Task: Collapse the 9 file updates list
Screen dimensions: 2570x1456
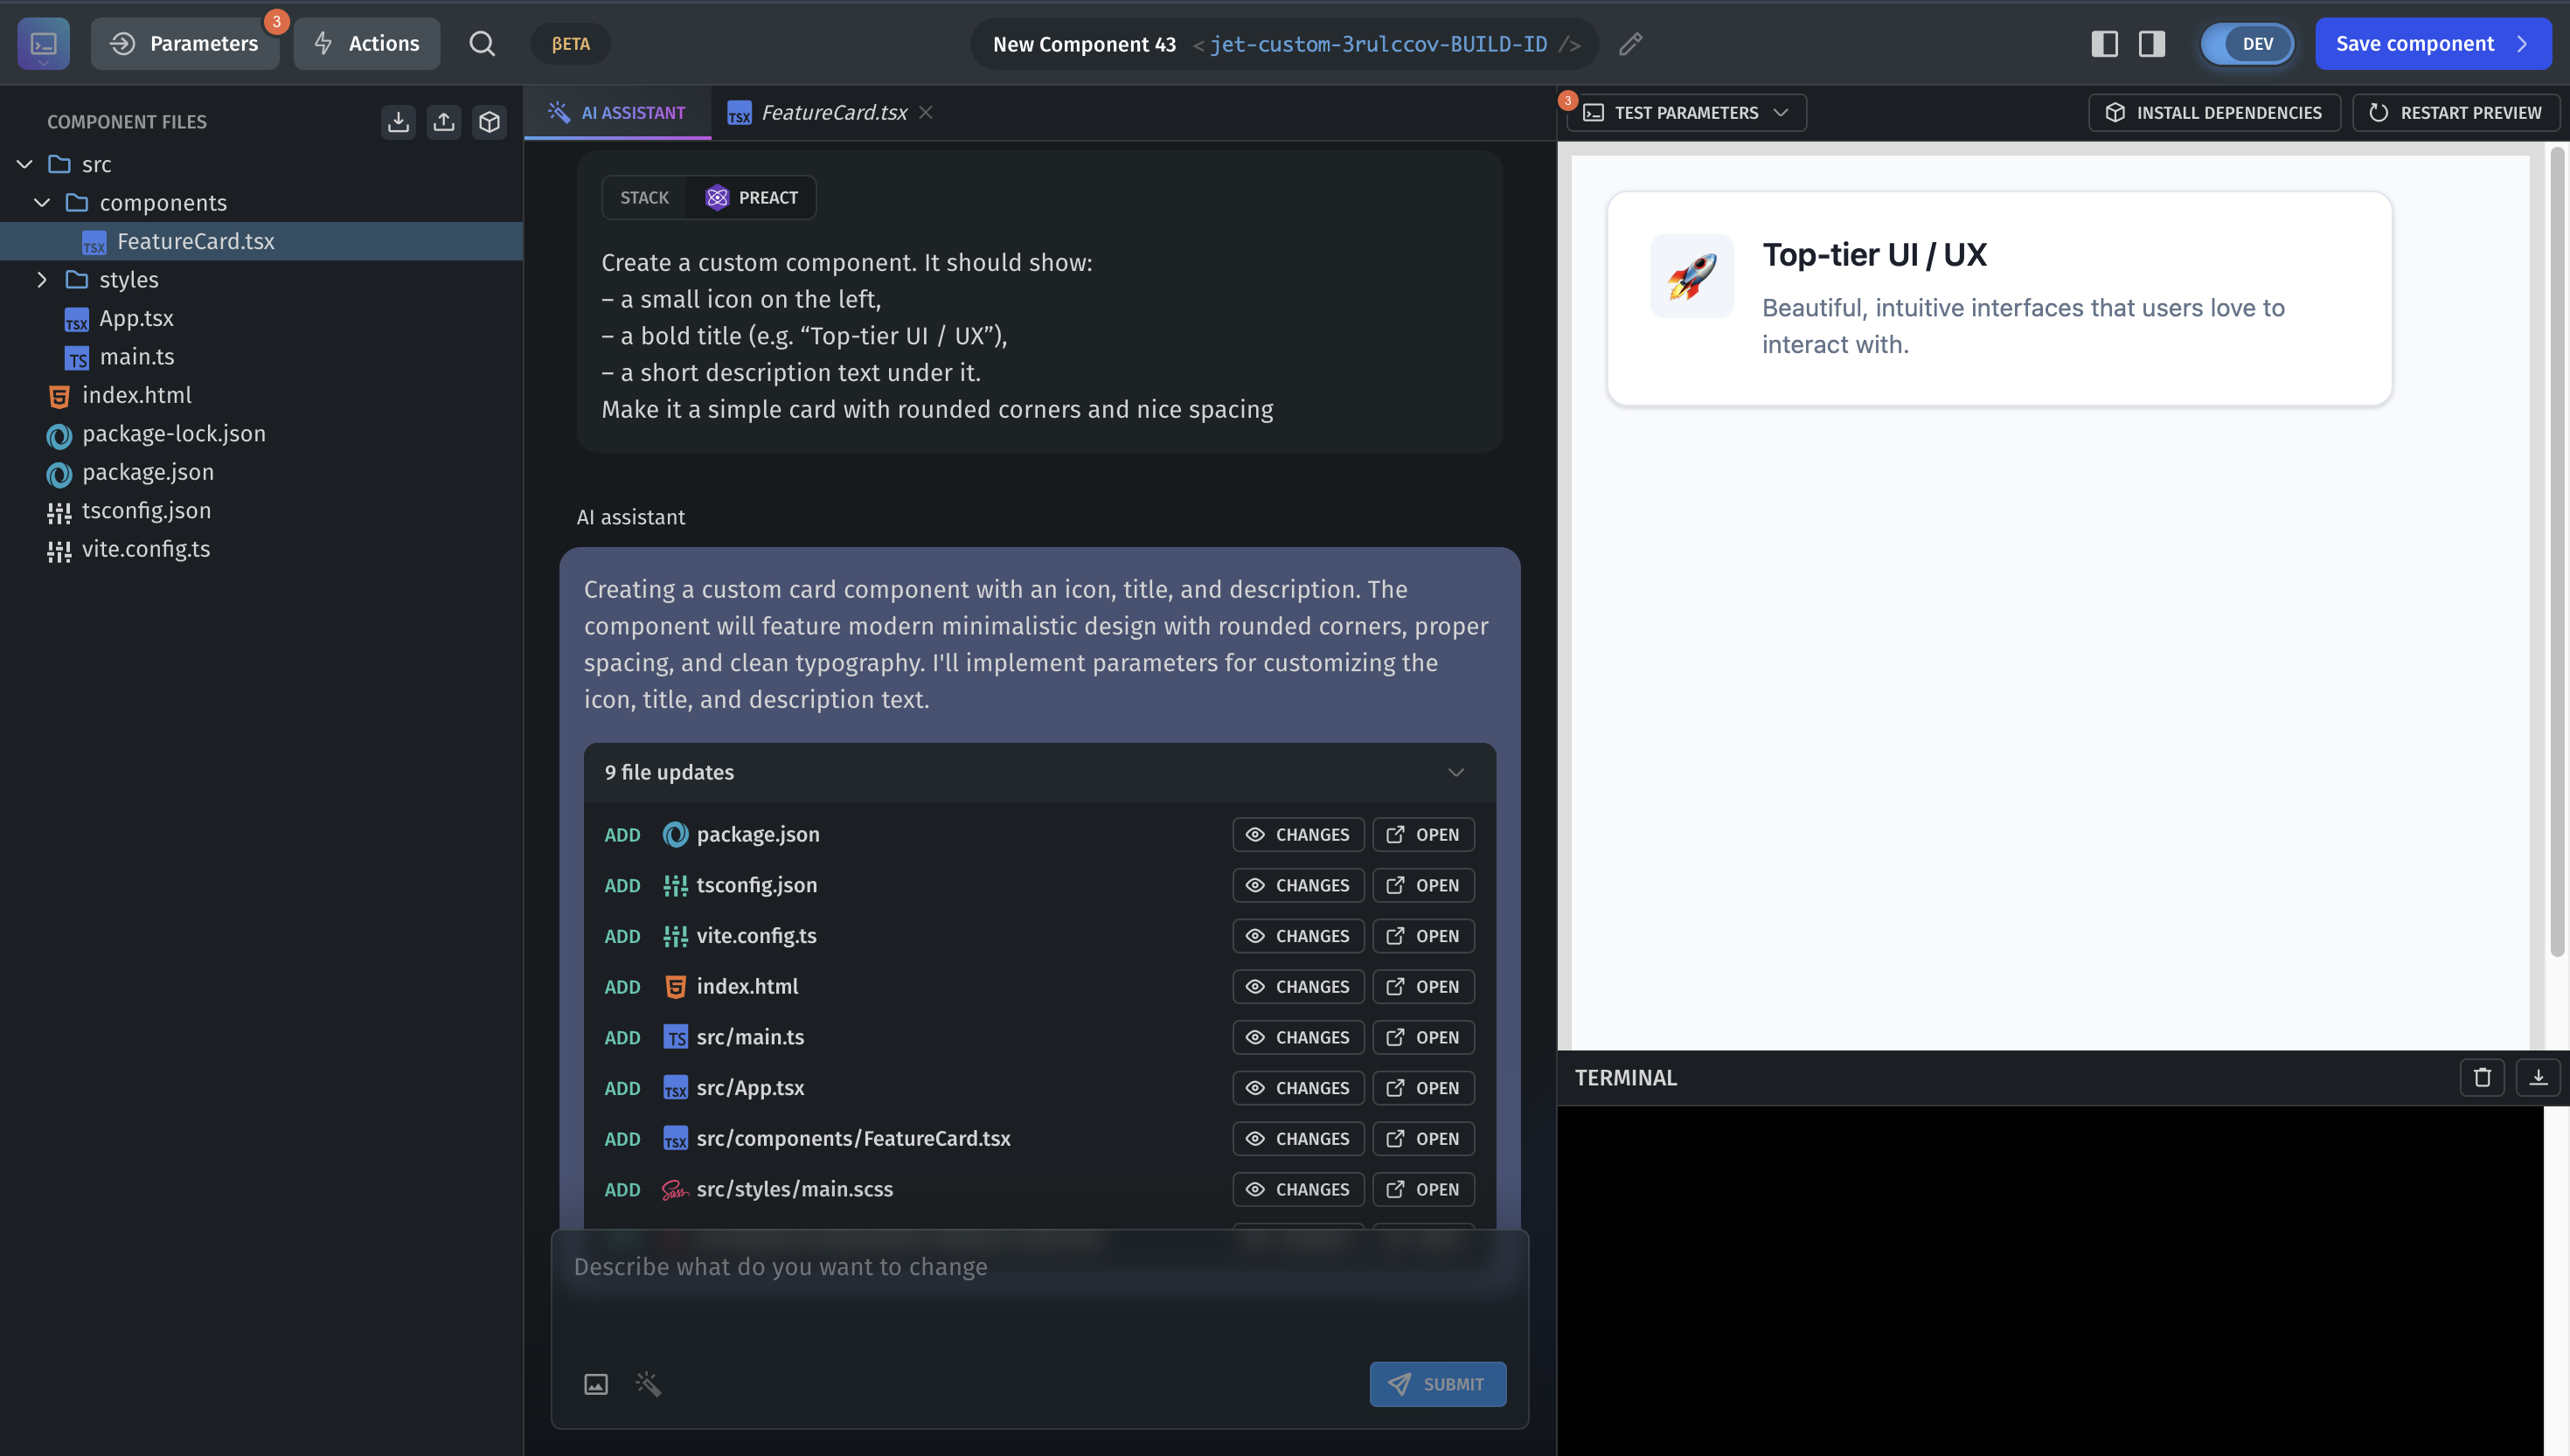Action: coord(1456,772)
